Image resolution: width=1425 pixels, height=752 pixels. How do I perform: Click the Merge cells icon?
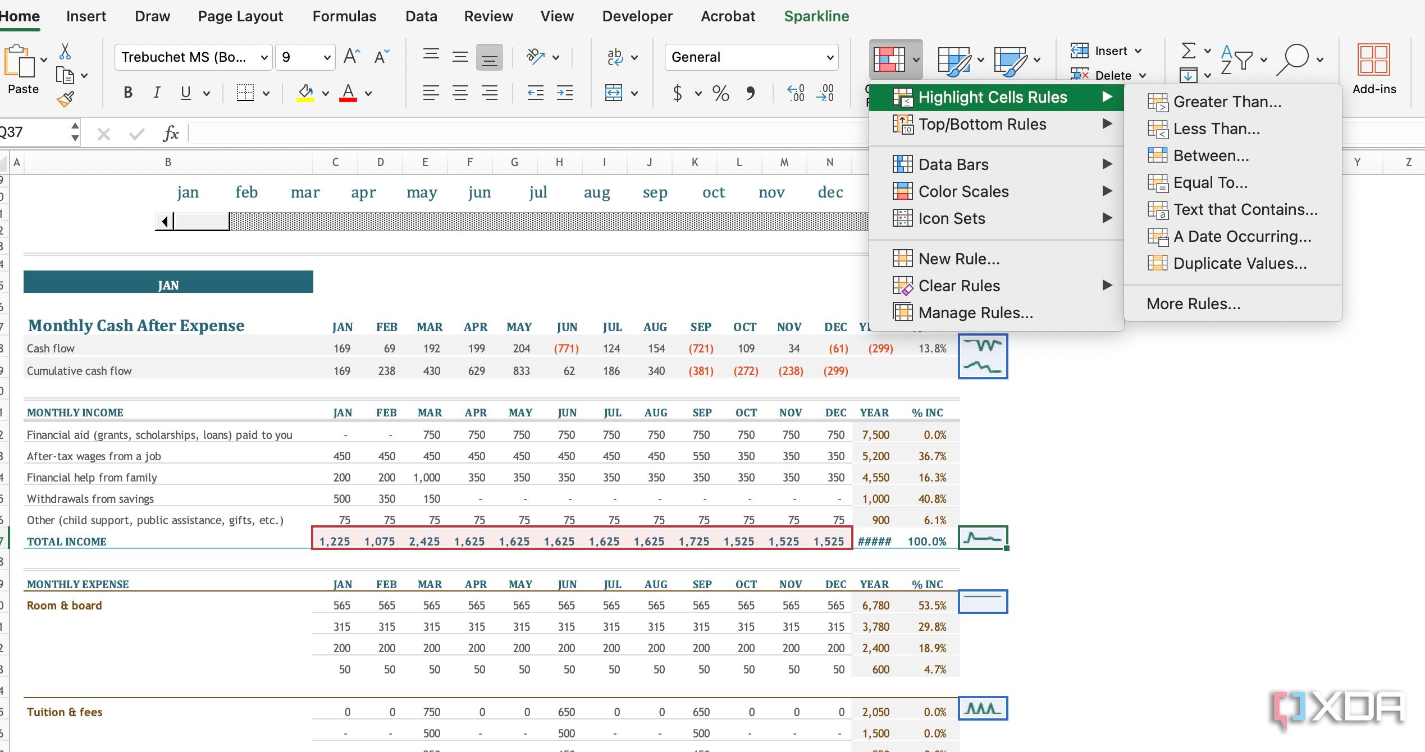point(614,93)
